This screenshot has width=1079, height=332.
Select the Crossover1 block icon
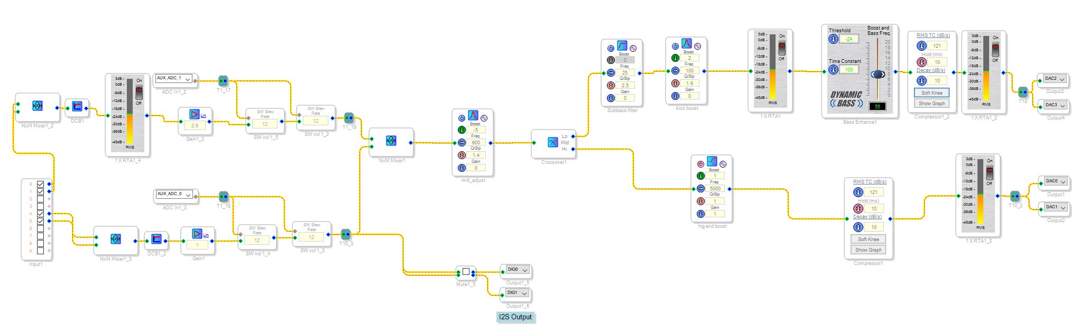pyautogui.click(x=552, y=142)
